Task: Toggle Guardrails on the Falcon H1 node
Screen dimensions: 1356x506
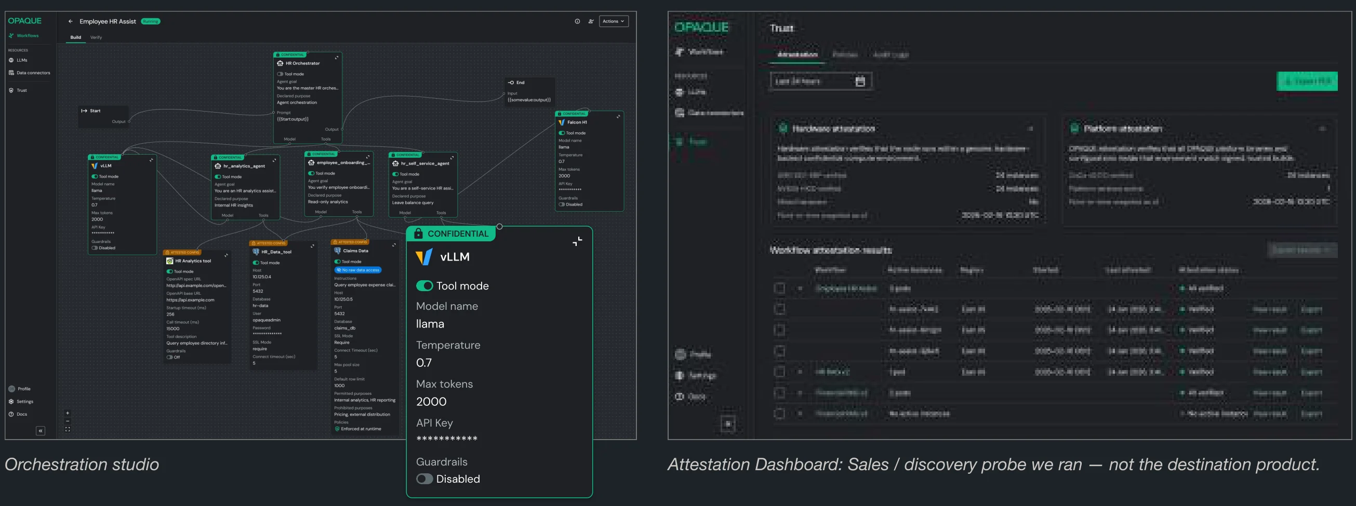Action: point(562,204)
